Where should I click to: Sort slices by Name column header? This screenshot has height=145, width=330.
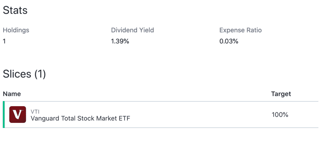(12, 94)
